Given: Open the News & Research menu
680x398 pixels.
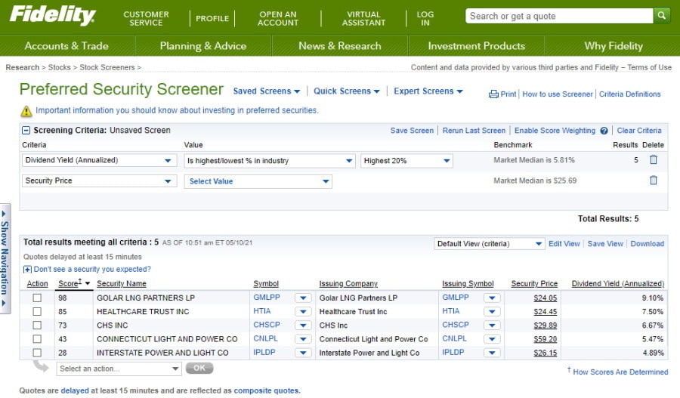Looking at the screenshot, I should pyautogui.click(x=339, y=45).
